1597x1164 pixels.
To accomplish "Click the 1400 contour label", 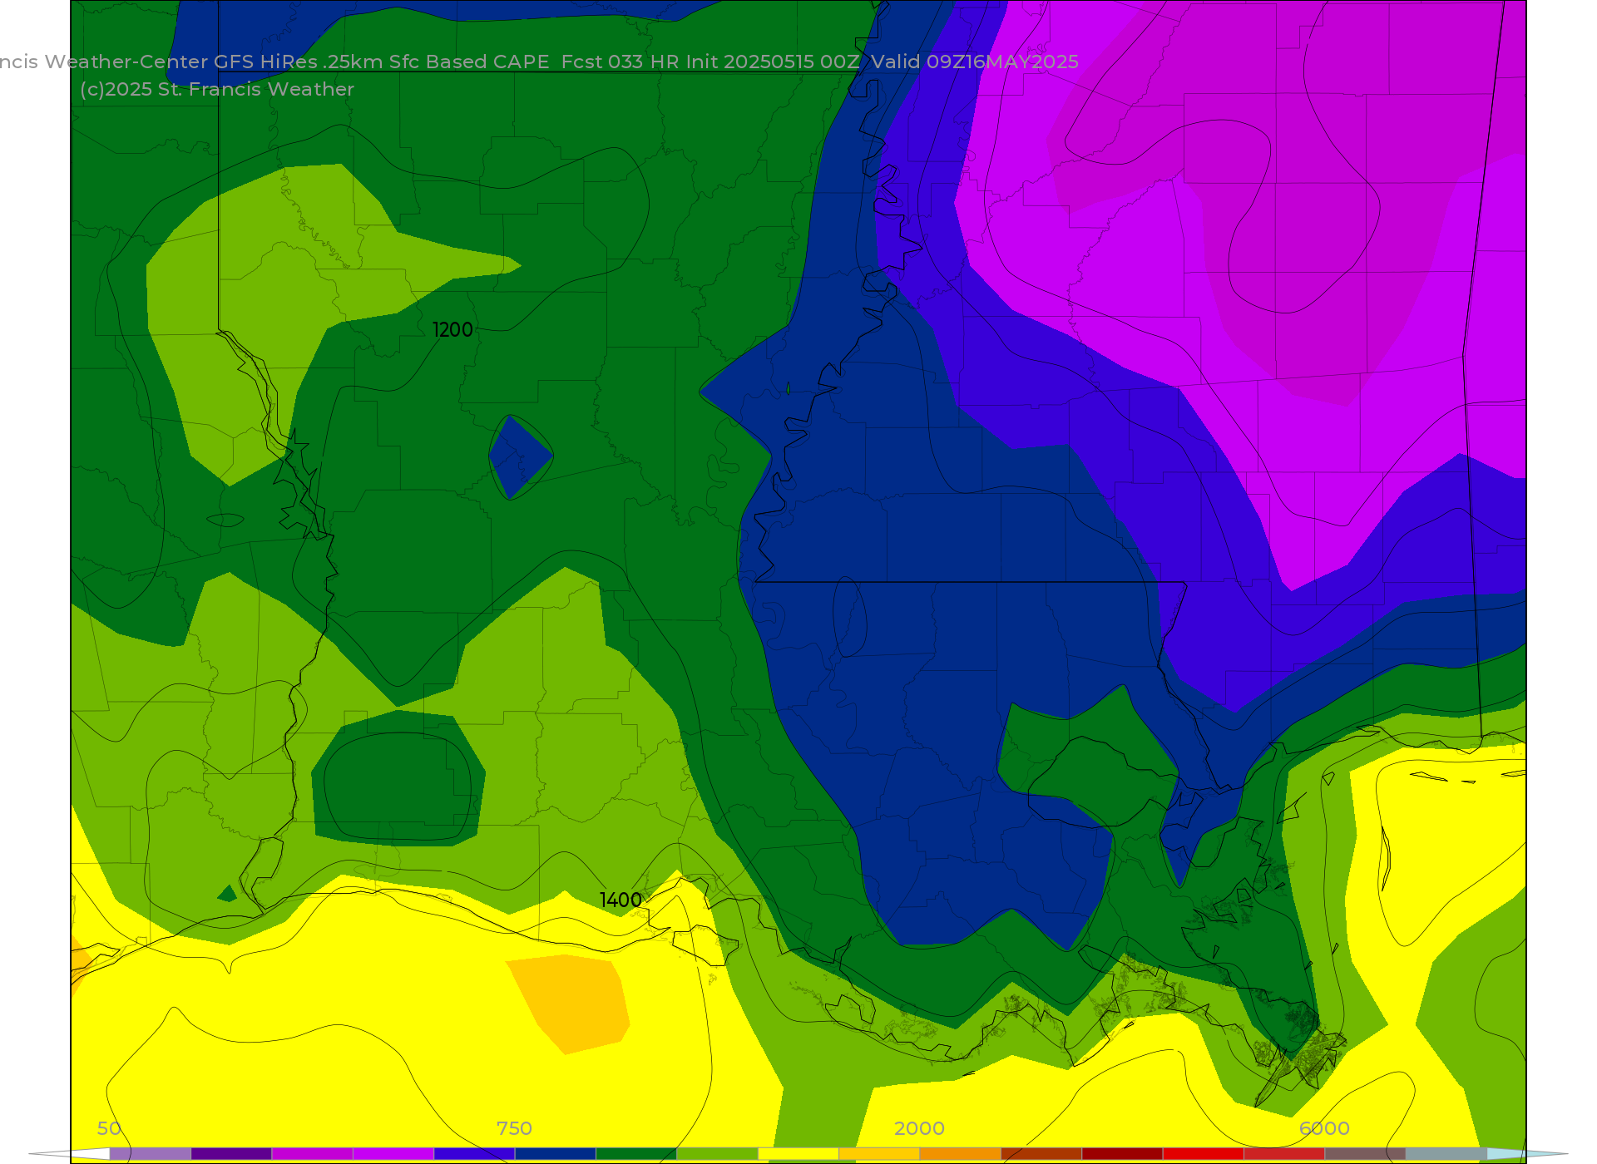I will [x=621, y=900].
